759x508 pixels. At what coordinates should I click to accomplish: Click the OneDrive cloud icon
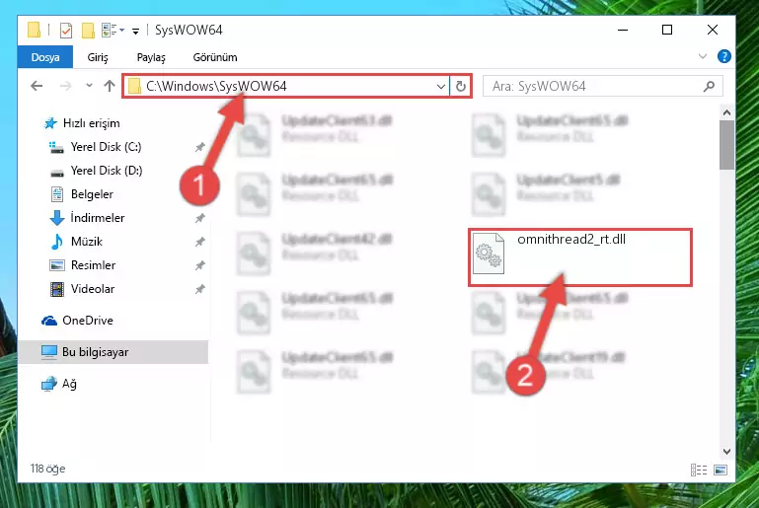(49, 321)
